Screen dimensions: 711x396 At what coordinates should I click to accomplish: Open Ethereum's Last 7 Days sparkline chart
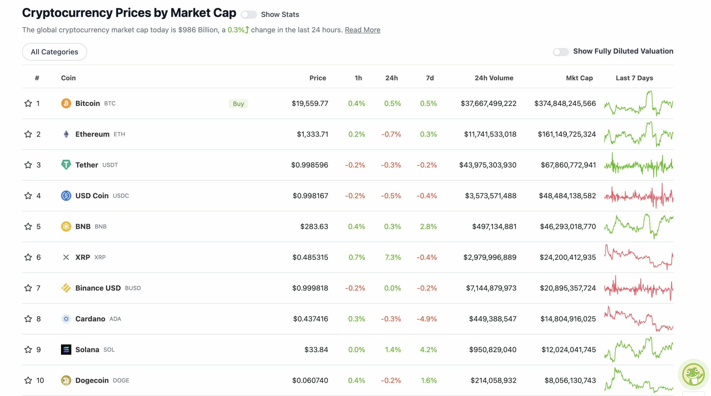tap(638, 134)
